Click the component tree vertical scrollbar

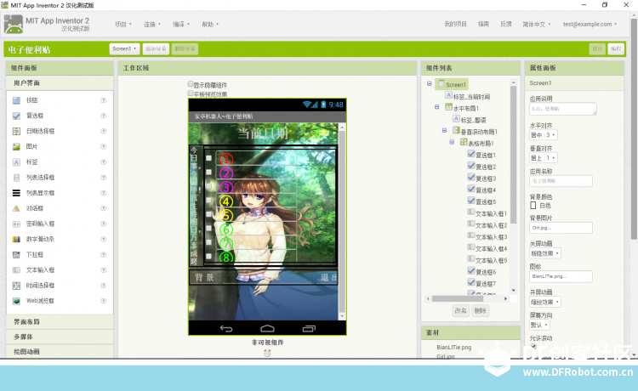514,155
